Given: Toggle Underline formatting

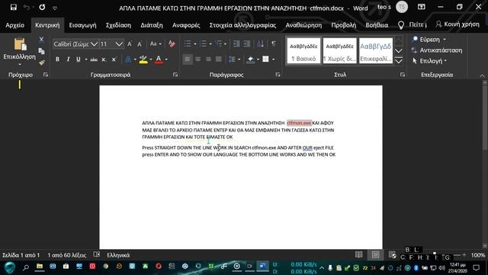Looking at the screenshot, I should pos(78,60).
